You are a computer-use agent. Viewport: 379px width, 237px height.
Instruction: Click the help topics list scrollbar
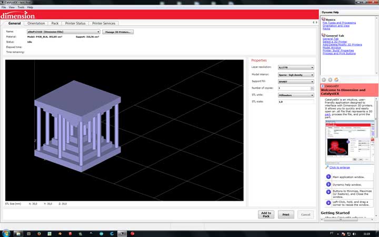[376, 45]
